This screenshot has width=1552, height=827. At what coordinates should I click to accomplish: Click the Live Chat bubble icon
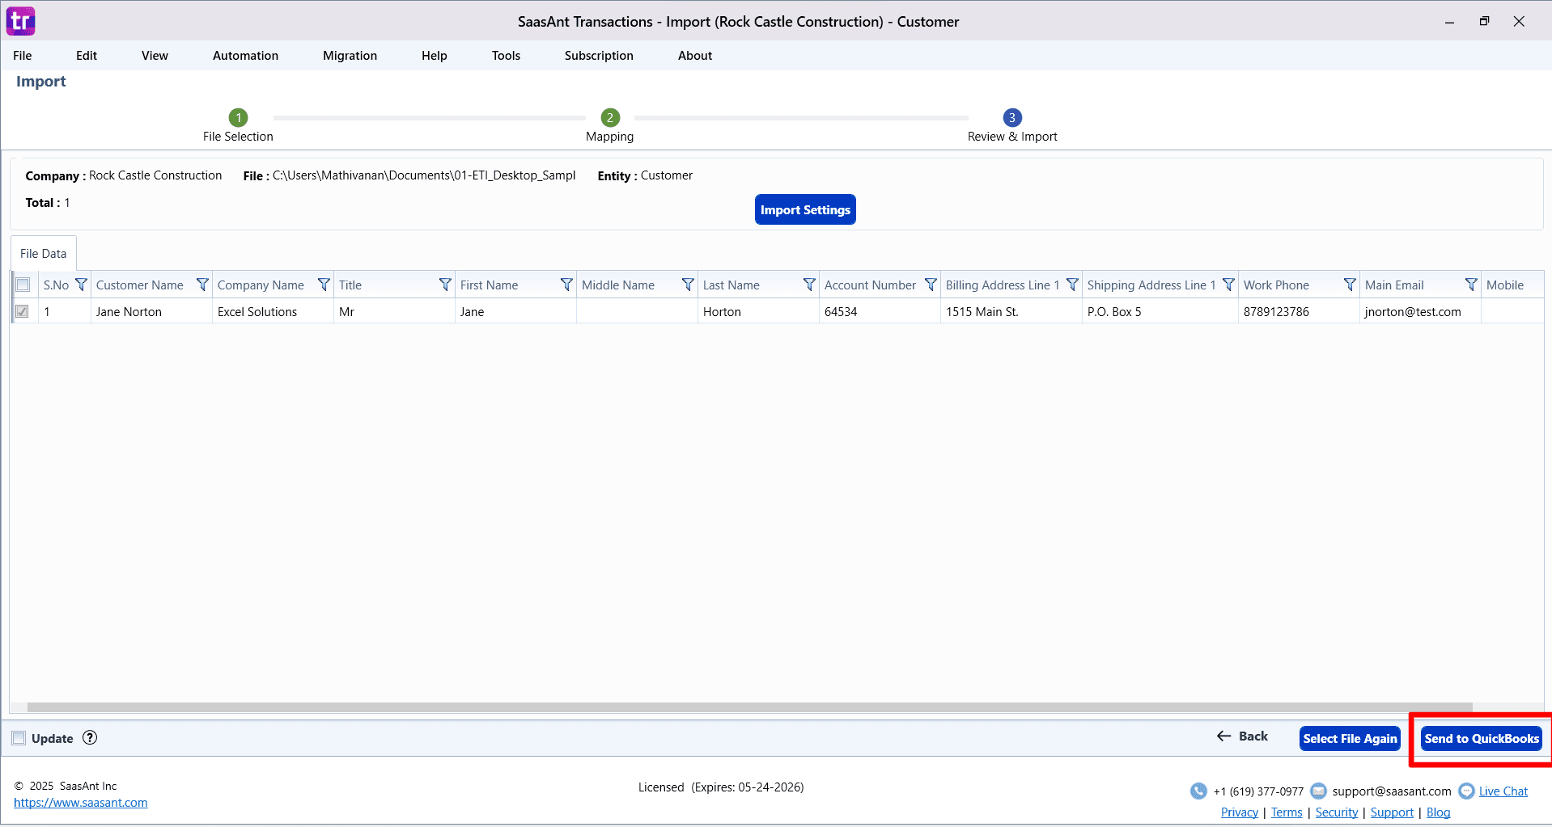point(1466,791)
